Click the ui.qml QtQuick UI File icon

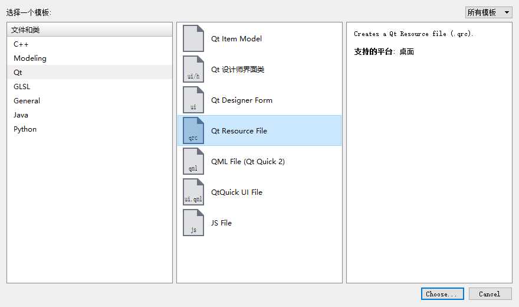[193, 192]
